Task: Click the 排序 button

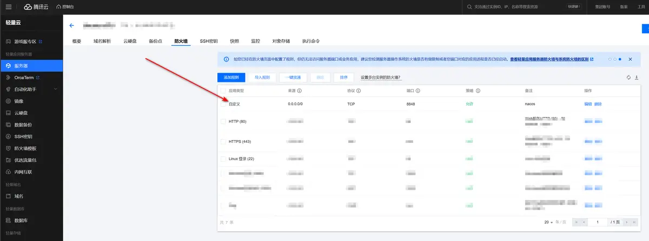Action: click(x=343, y=77)
